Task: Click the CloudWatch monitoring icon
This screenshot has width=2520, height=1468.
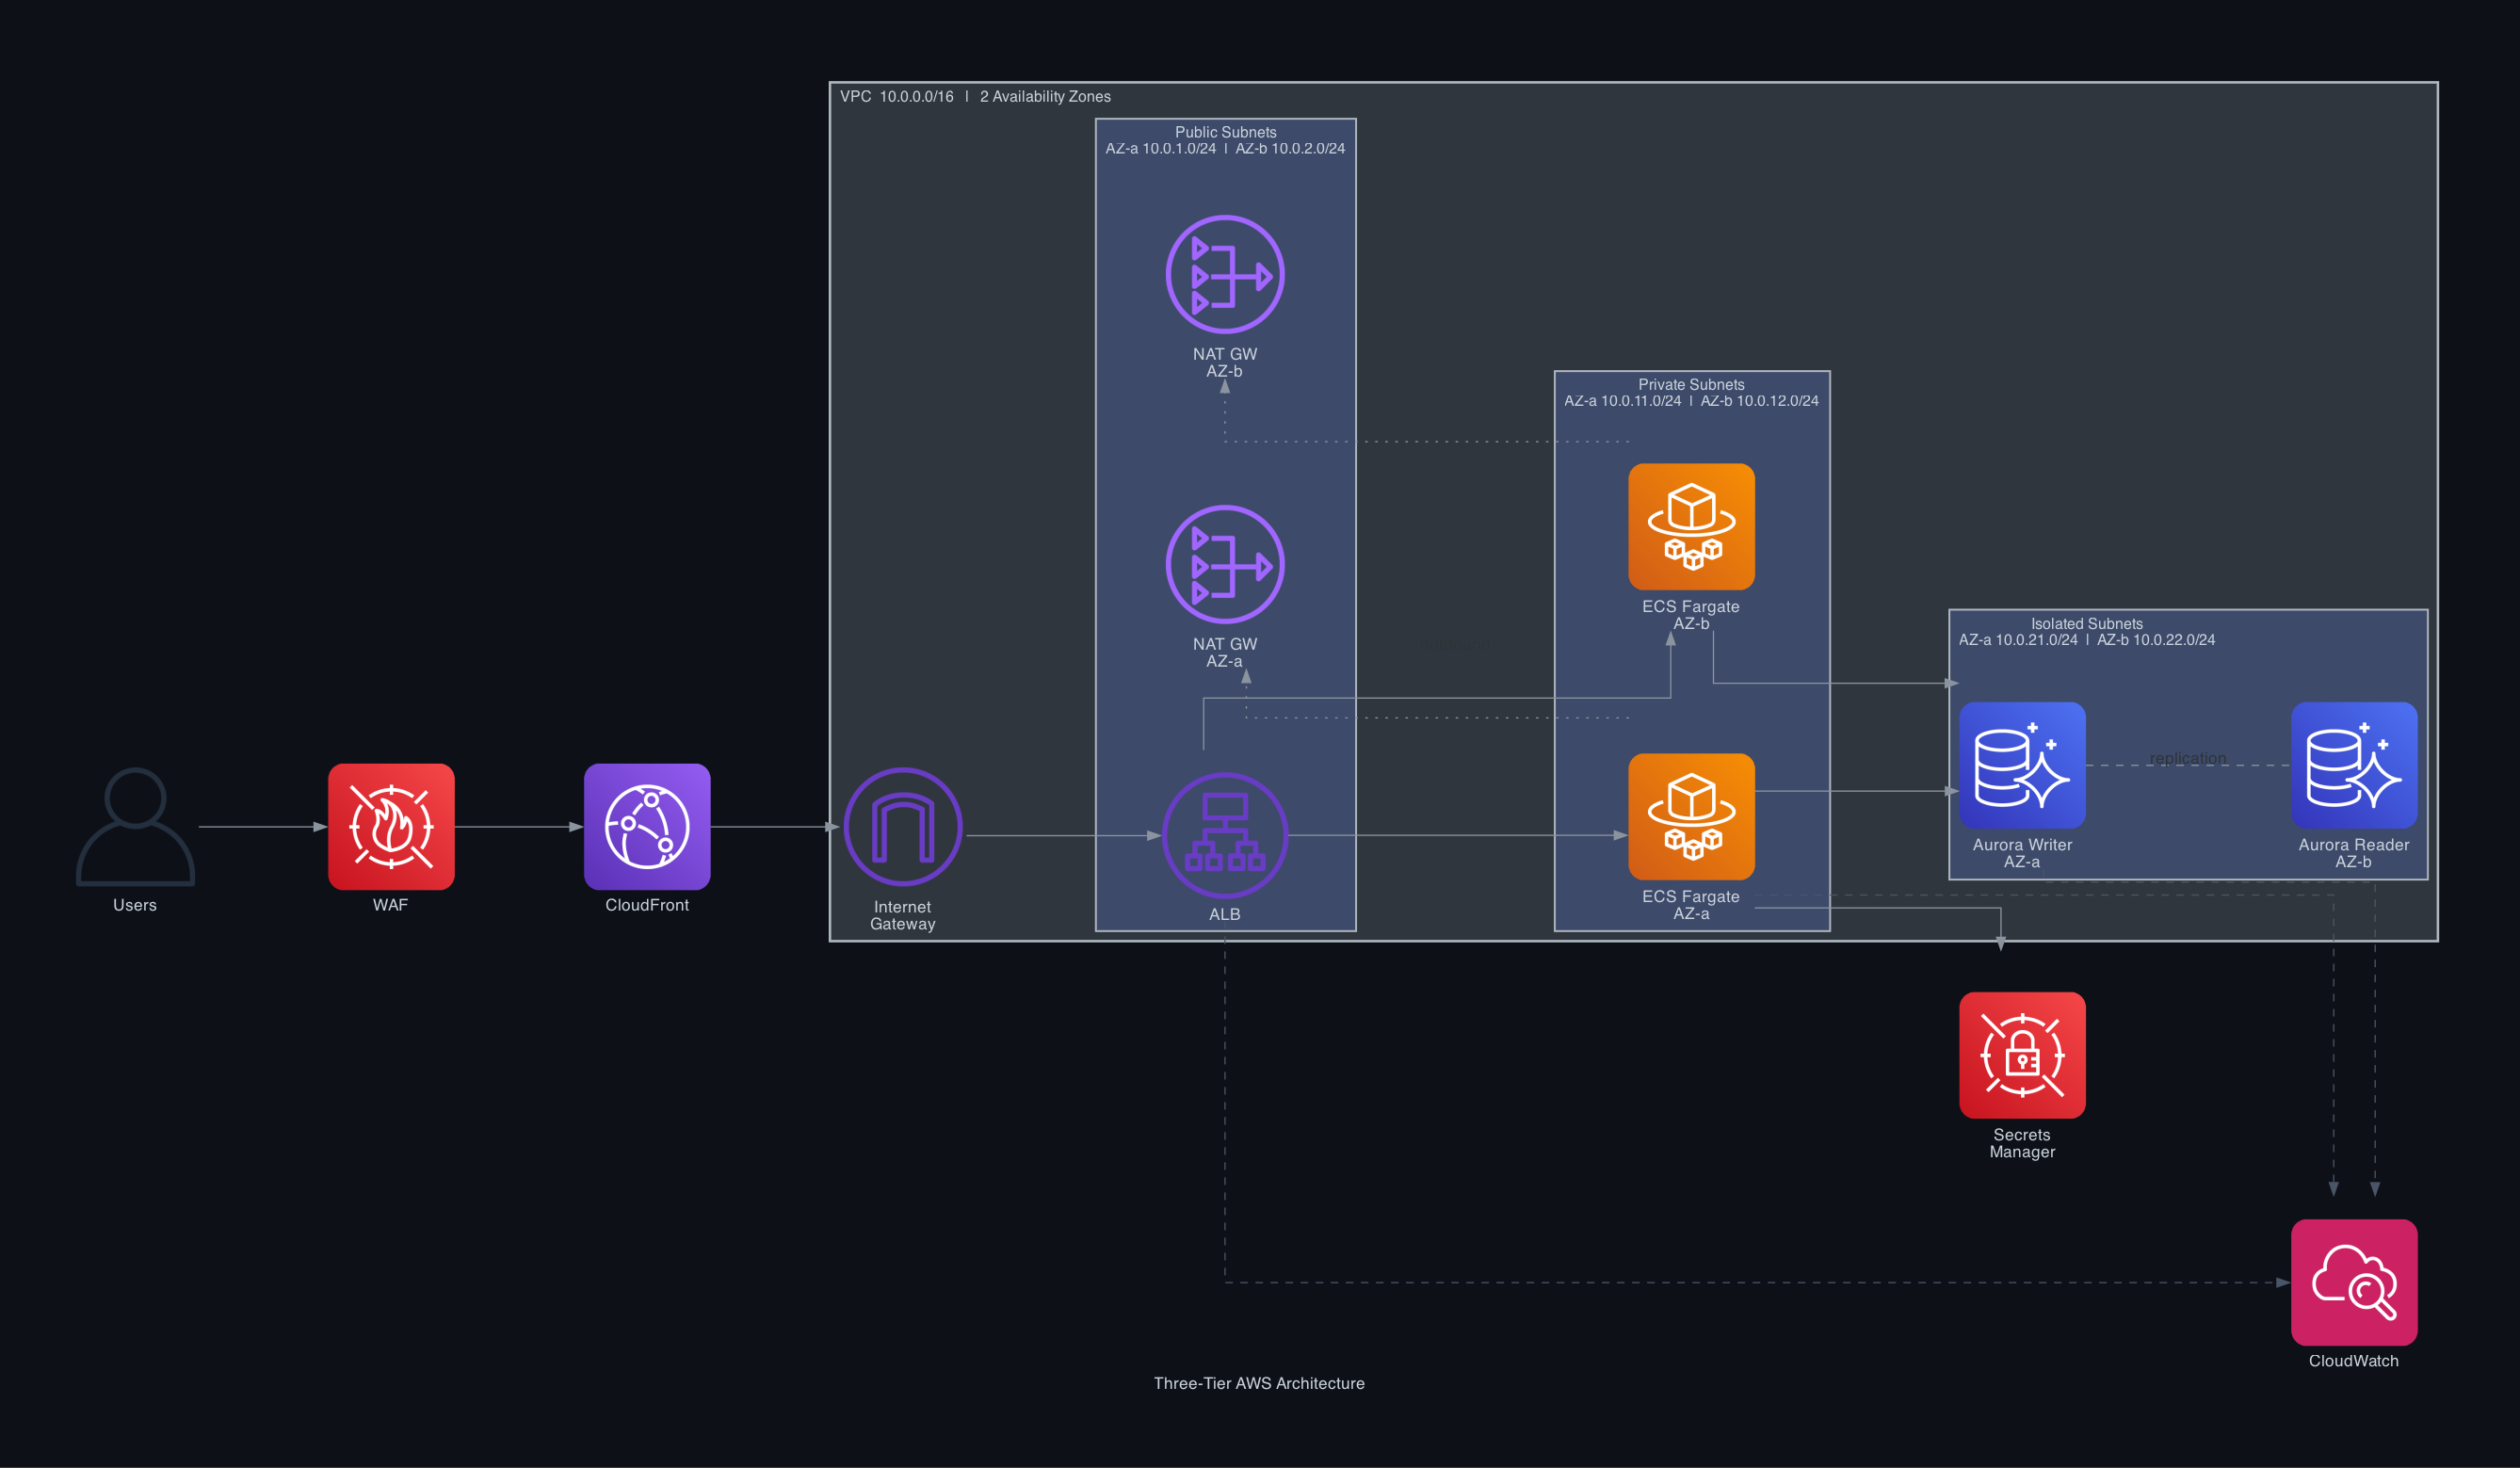Action: [x=2353, y=1284]
